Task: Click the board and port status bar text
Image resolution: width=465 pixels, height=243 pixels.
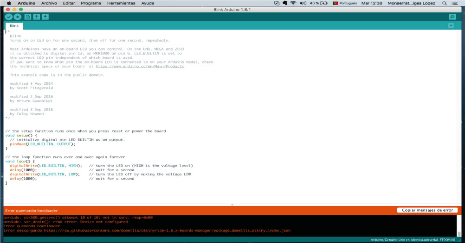Action: point(413,240)
